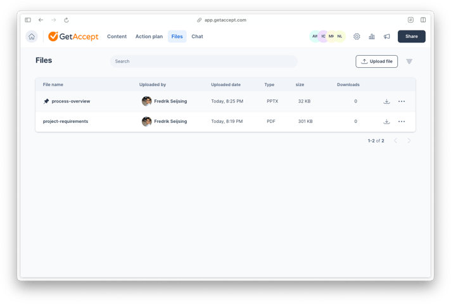Sort by Uploaded by column header

click(x=153, y=85)
